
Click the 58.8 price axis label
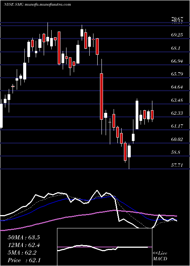[176, 152]
